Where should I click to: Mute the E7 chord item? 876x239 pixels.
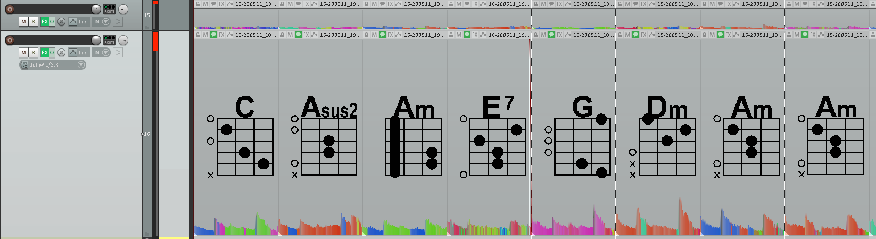(459, 35)
